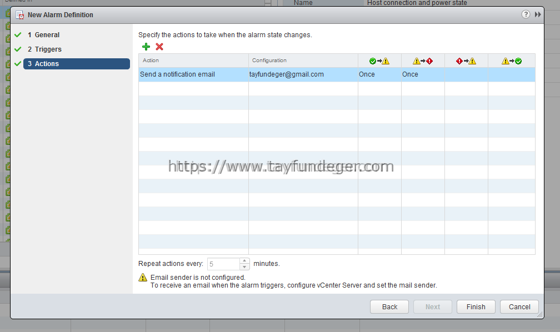This screenshot has width=560, height=332.
Task: Decrease repeat minutes with down arrow
Action: pyautogui.click(x=244, y=267)
